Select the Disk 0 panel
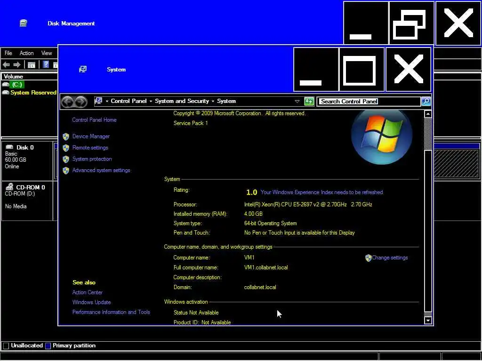Image resolution: width=482 pixels, height=361 pixels. click(27, 161)
